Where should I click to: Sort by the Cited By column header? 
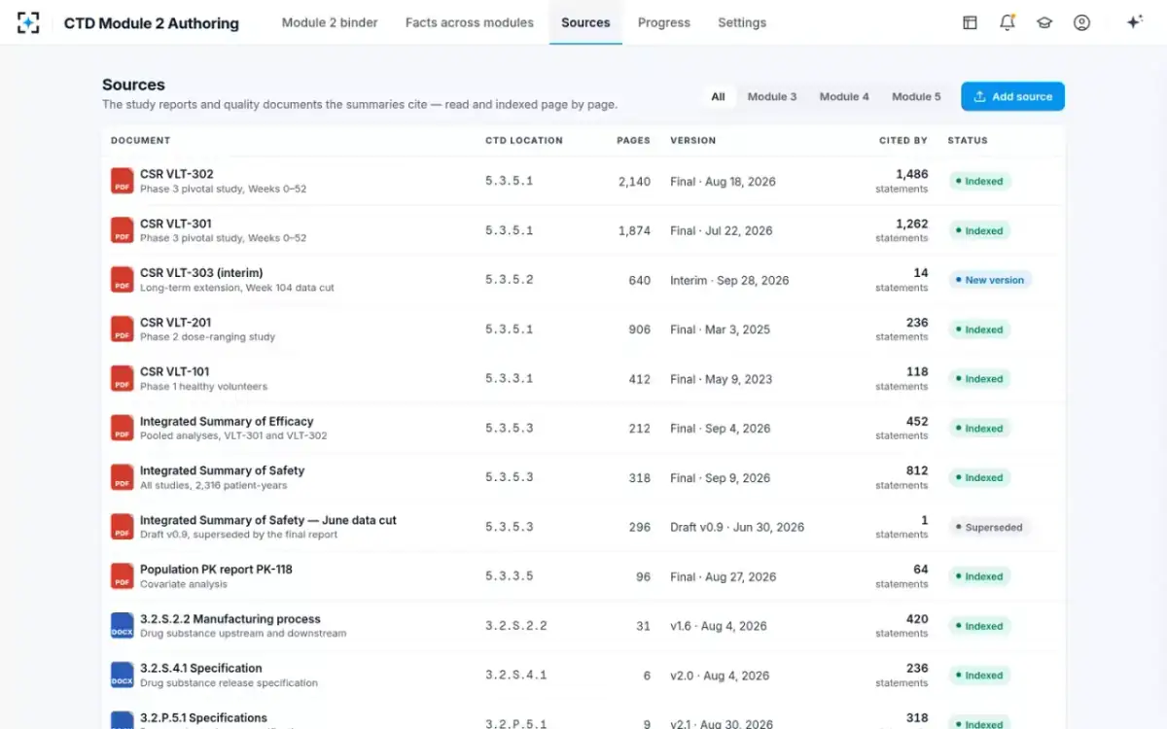[903, 140]
